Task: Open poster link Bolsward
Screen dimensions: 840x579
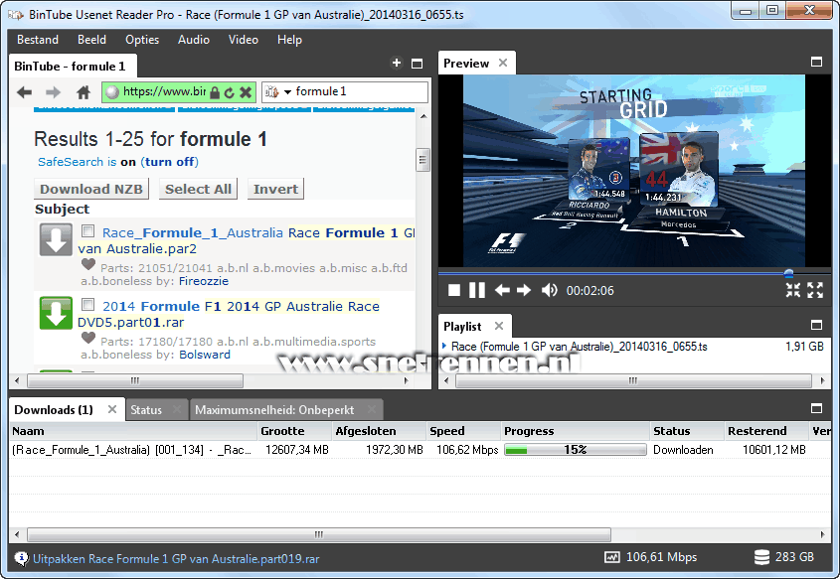Action: 205,355
